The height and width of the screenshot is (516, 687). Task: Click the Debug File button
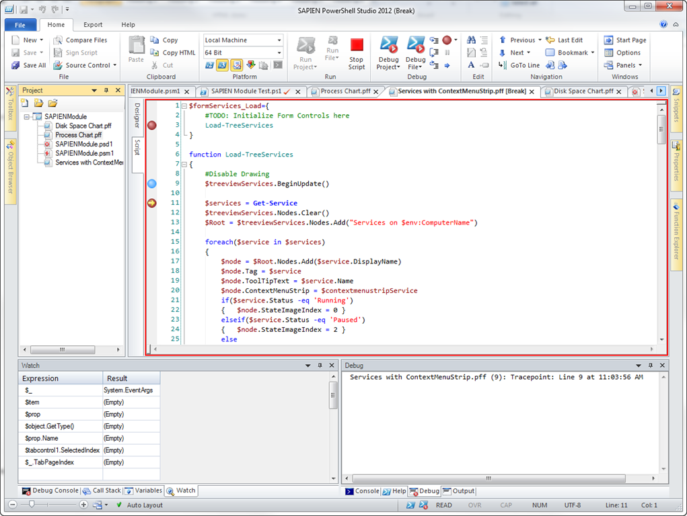click(x=415, y=53)
